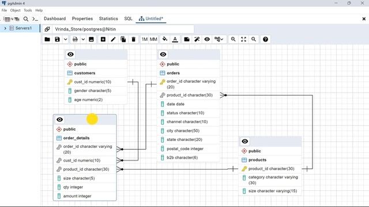This screenshot has height=207, width=369.
Task: Open View Data table grid icon
Action: (7, 19)
